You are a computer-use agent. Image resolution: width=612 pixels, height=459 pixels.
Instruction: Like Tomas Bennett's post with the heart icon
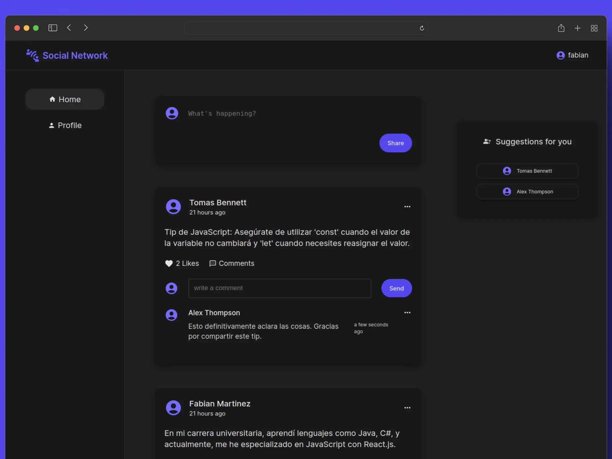click(x=169, y=263)
